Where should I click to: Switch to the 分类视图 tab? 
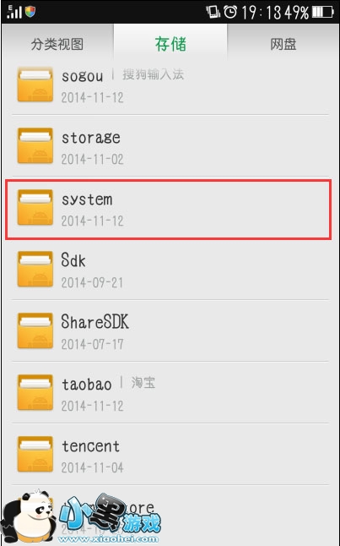point(57,44)
